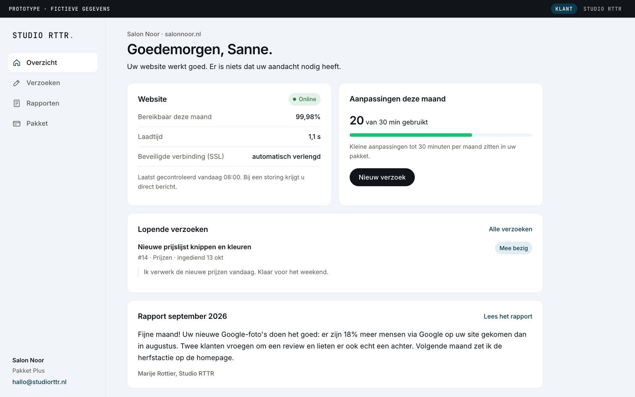This screenshot has height=397, width=635.
Task: Click the Online status badge
Action: pyautogui.click(x=304, y=99)
